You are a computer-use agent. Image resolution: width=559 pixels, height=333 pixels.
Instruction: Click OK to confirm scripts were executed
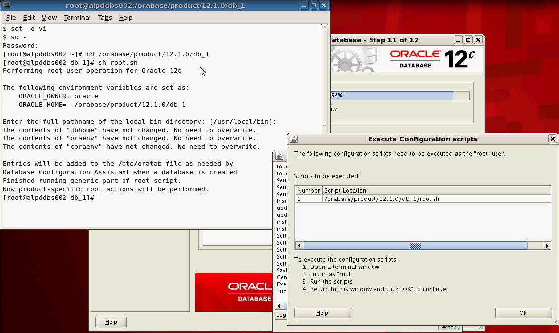[523, 313]
